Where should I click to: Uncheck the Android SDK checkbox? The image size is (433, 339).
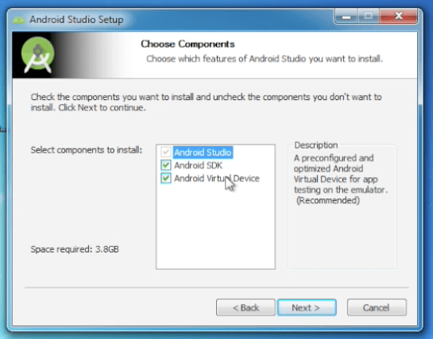[166, 165]
